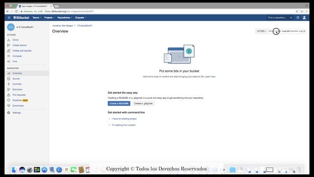This screenshot has width=314, height=177.
Task: Click the Create pull request icon
Action: [x=9, y=51]
